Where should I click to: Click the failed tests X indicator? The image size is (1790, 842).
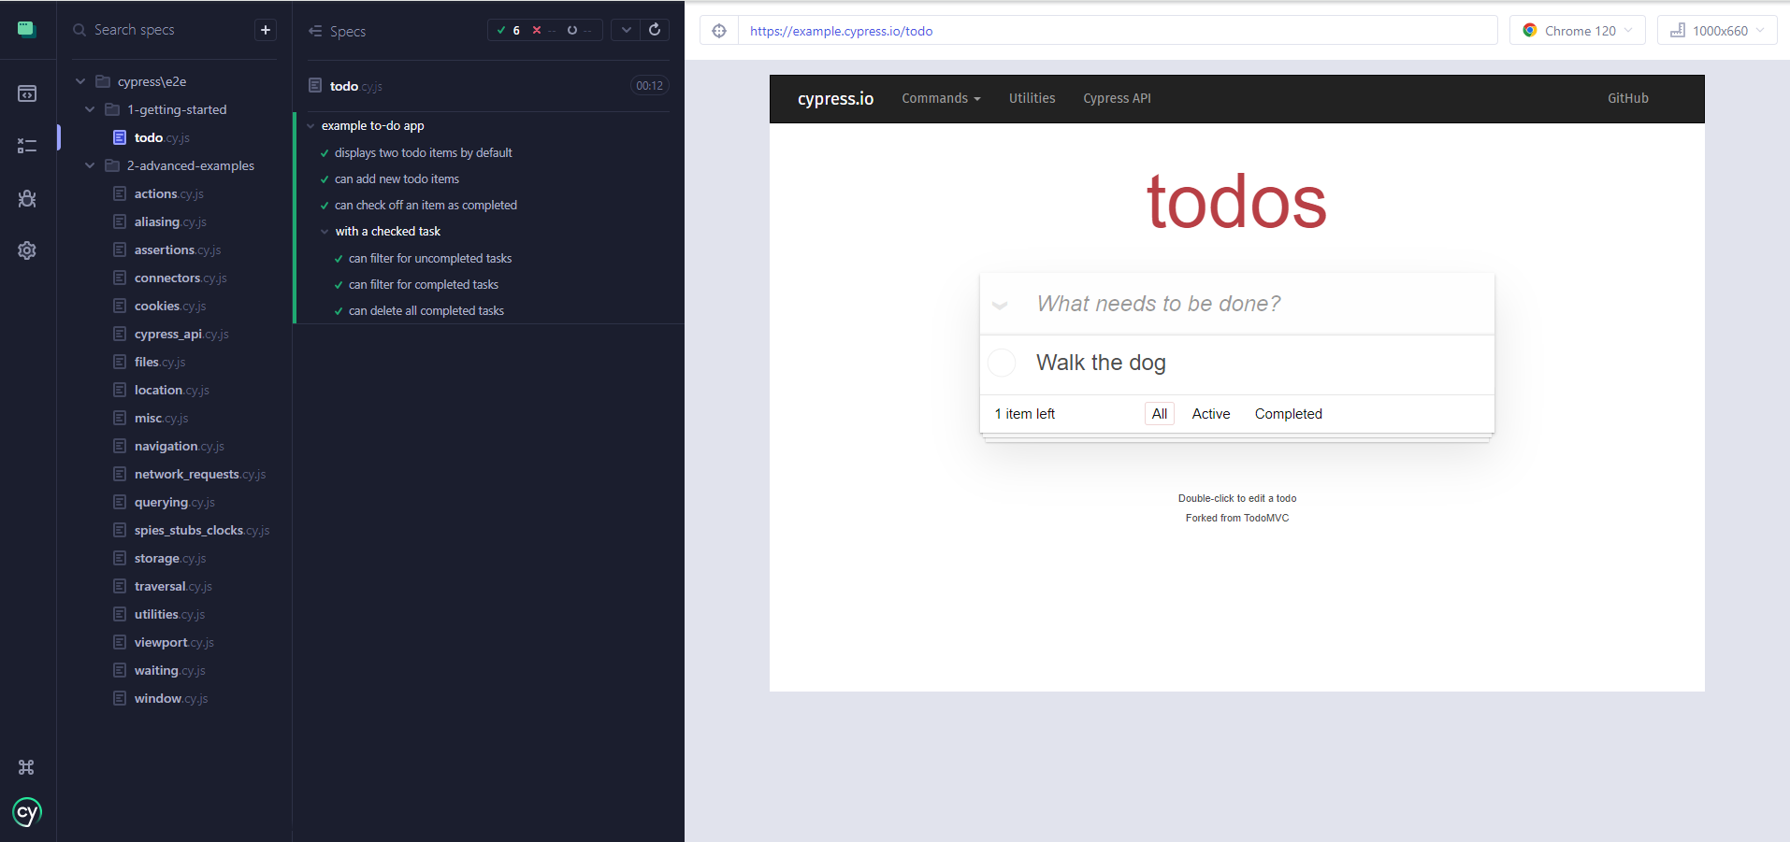click(544, 30)
